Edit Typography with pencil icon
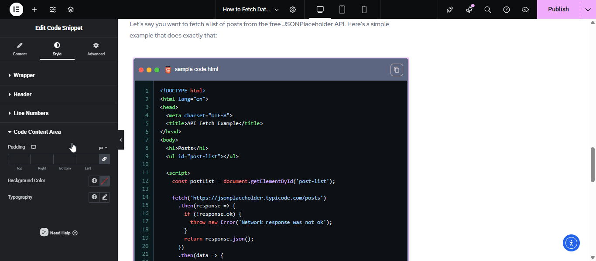 point(105,197)
